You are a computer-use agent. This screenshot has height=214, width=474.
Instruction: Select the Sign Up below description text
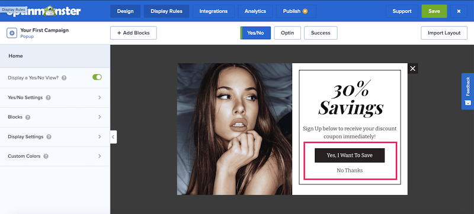pos(350,132)
